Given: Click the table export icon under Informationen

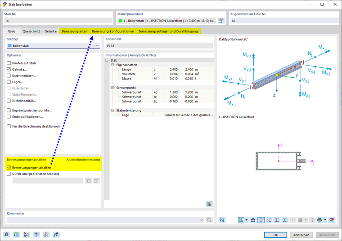Looking at the screenshot, I should (209, 204).
